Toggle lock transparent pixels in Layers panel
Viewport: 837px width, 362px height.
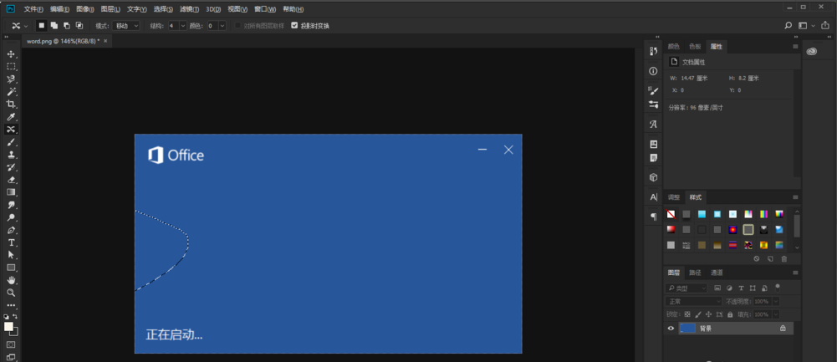point(687,314)
